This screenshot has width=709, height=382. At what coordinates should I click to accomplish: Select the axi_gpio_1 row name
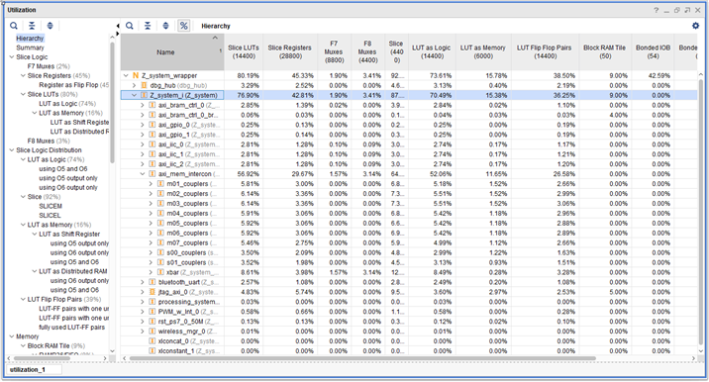click(x=174, y=135)
